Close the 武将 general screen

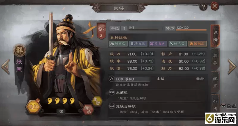[x=215, y=6]
